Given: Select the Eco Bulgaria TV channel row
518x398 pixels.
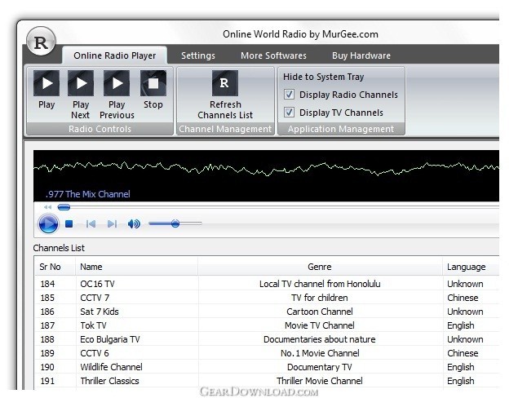Looking at the screenshot, I should (x=267, y=339).
